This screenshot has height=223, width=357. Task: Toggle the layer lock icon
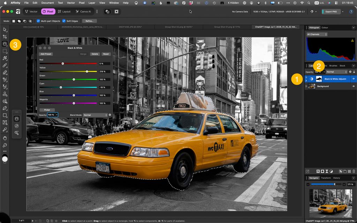pos(354,72)
